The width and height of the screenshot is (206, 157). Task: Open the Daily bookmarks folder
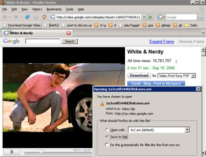[x=191, y=25]
